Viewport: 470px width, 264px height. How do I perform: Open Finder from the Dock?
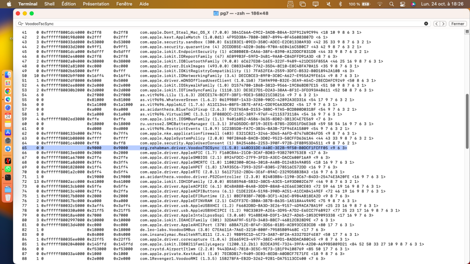click(8, 75)
